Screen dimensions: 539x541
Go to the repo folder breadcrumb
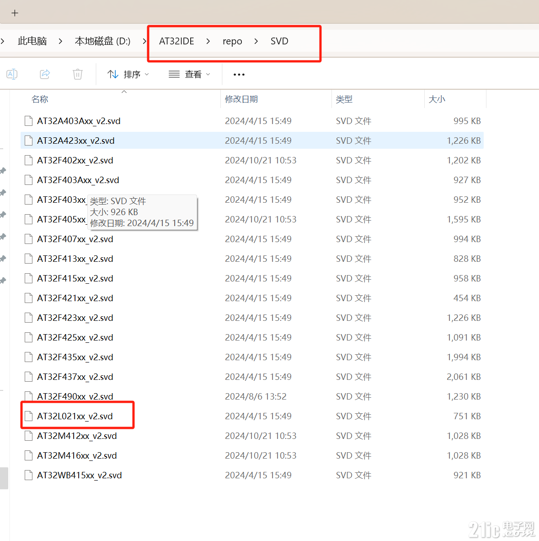point(232,41)
